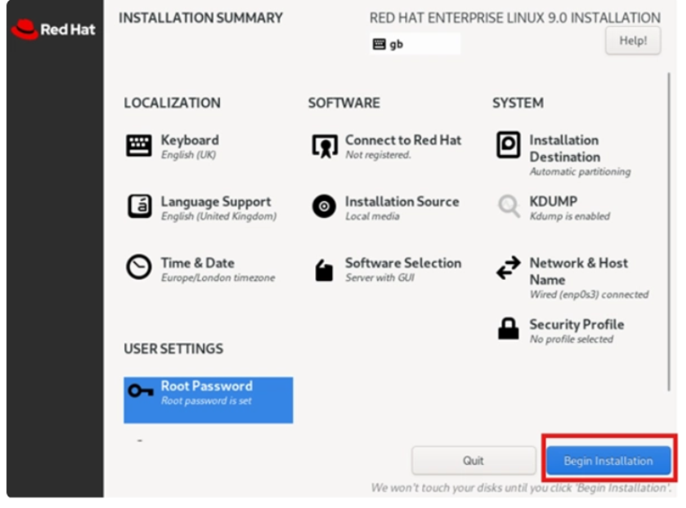The width and height of the screenshot is (686, 508).
Task: Open the Installation Destination disk icon
Action: [x=508, y=145]
